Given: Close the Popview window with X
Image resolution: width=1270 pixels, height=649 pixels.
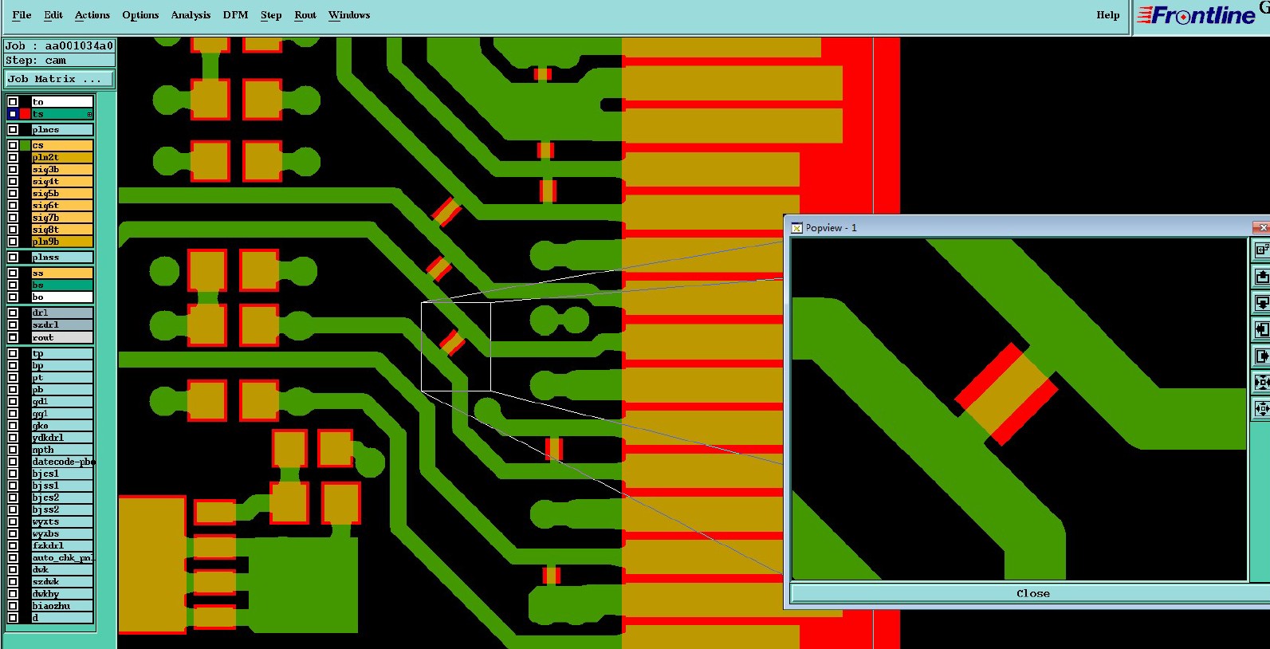Looking at the screenshot, I should pos(1263,228).
